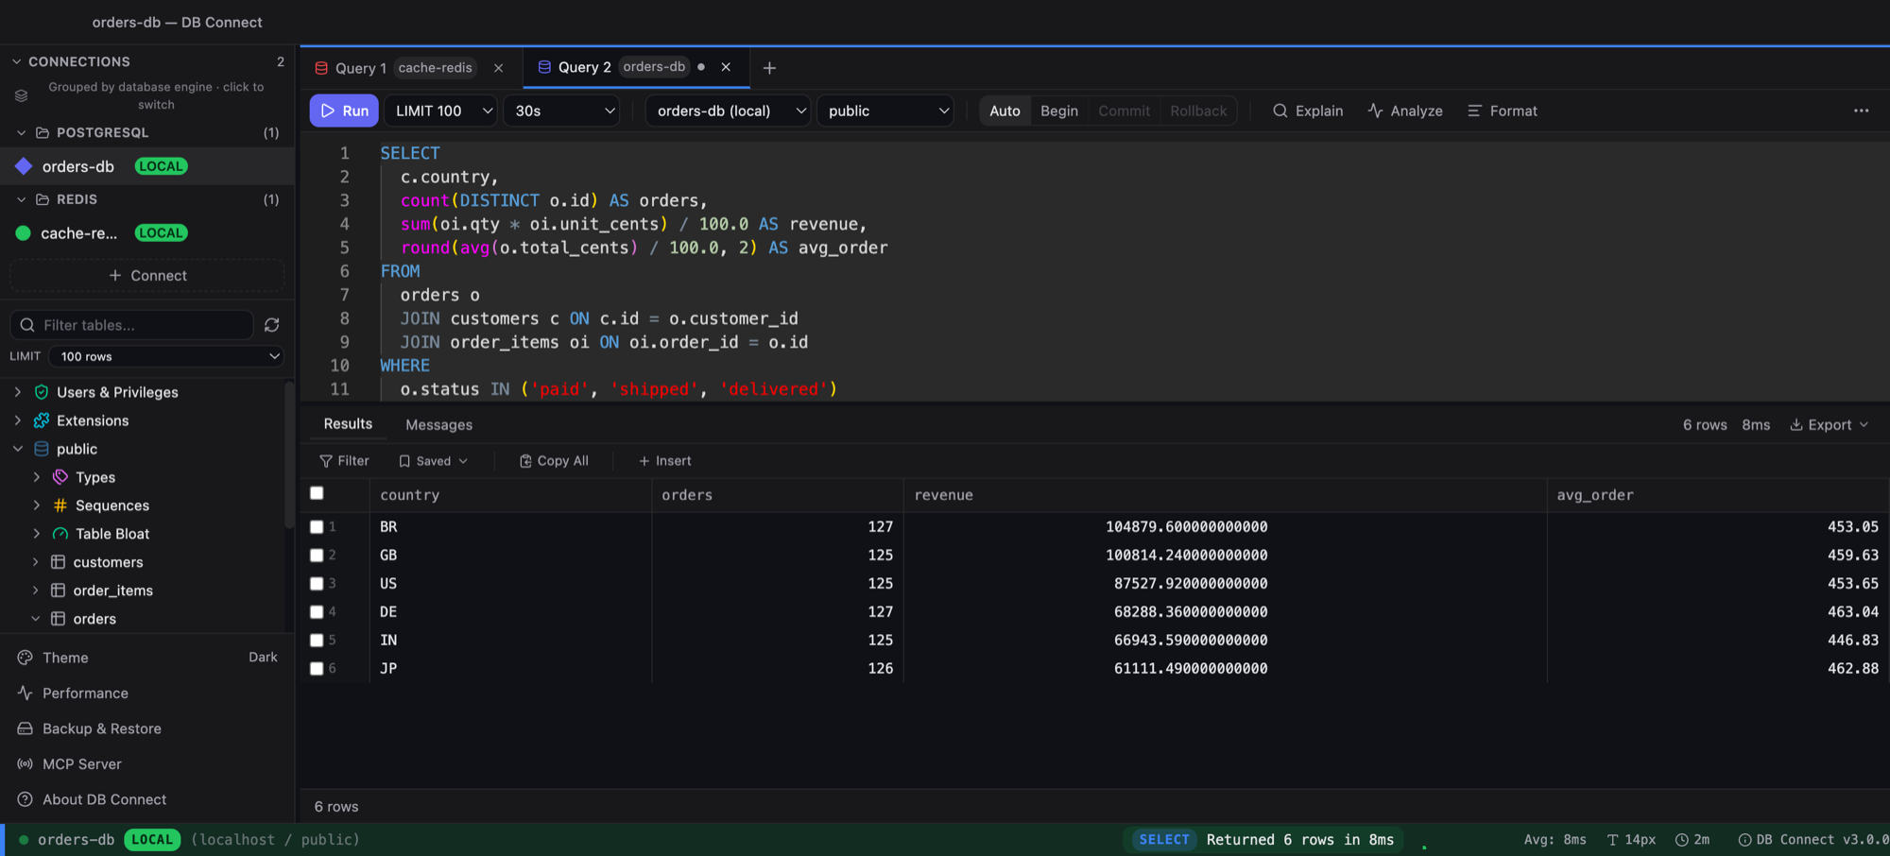Image resolution: width=1890 pixels, height=856 pixels.
Task: Open the Extensions node
Action: [93, 420]
